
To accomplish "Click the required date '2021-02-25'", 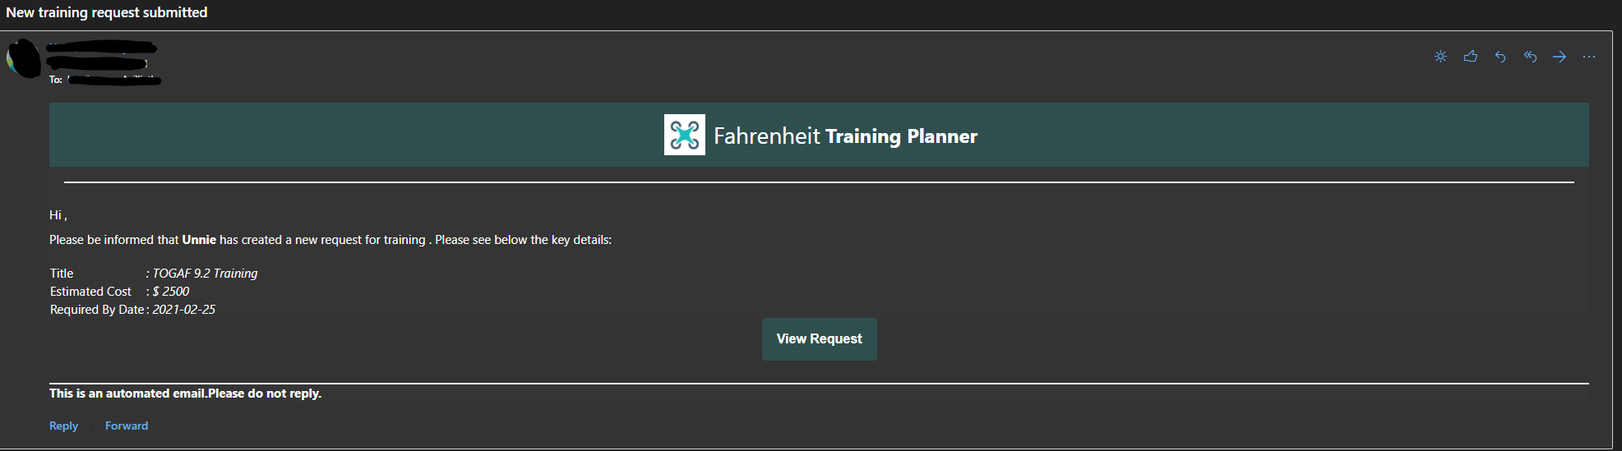I will (184, 310).
